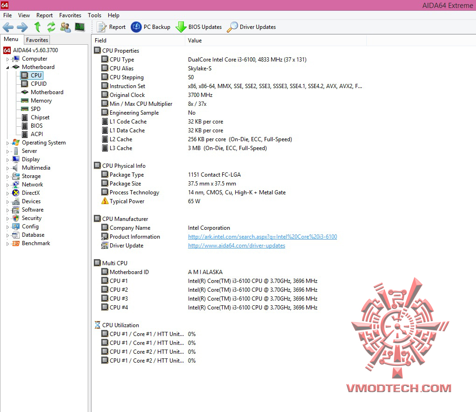
Task: Move up one level with the green up arrow
Action: (37, 27)
